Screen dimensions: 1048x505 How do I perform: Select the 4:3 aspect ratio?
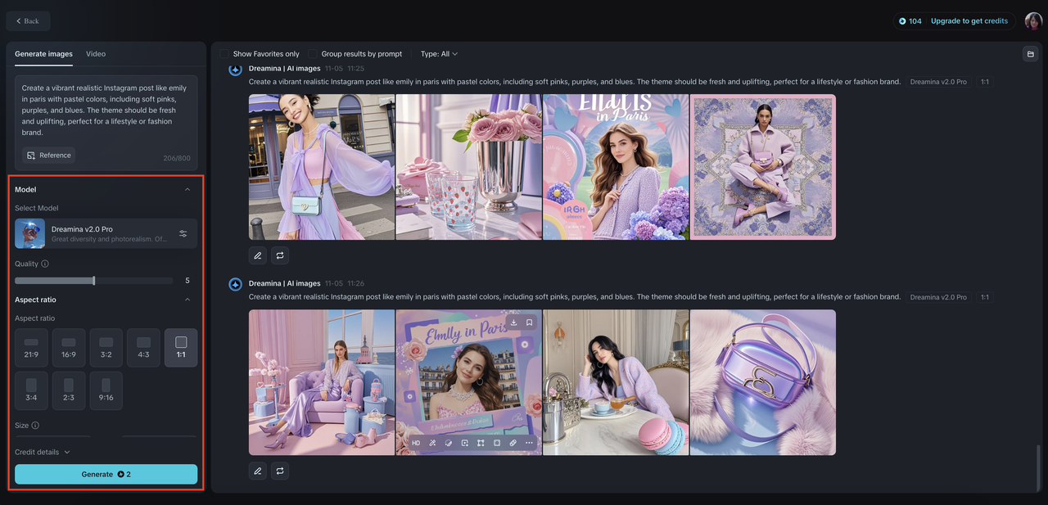pos(143,348)
